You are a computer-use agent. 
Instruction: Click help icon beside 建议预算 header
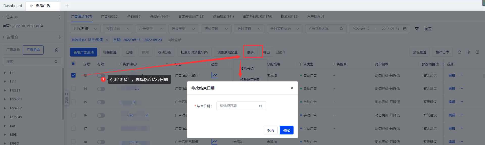437,64
